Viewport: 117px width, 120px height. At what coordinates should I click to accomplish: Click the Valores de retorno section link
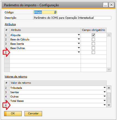tap(16, 77)
